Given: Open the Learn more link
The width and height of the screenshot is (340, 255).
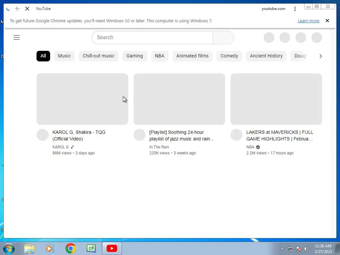Looking at the screenshot, I should [x=308, y=21].
